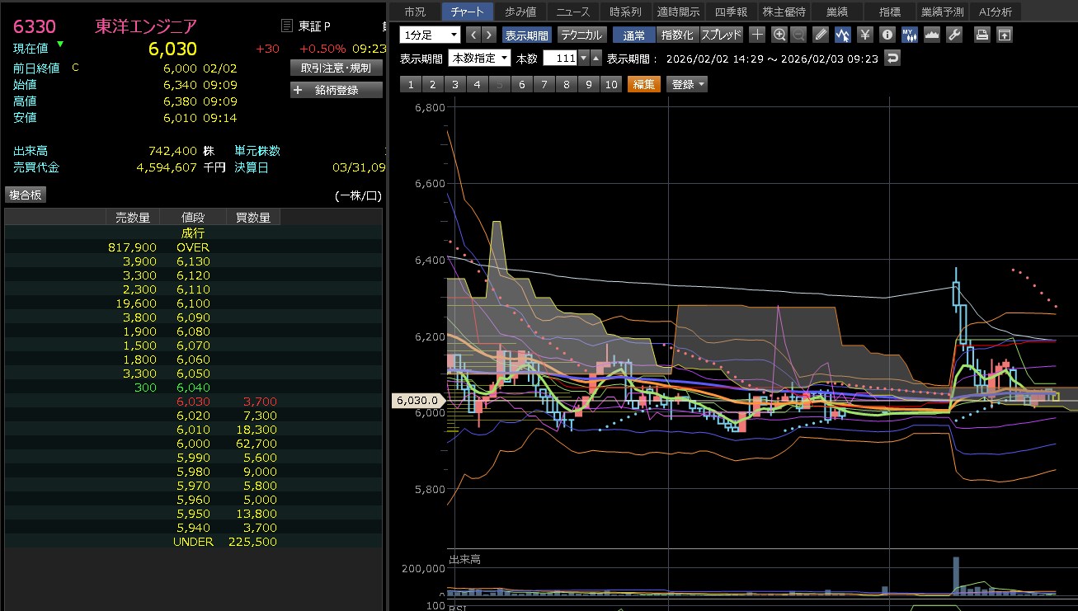Open the 本数指定 period type dropdown
The image size is (1078, 611).
click(x=479, y=59)
